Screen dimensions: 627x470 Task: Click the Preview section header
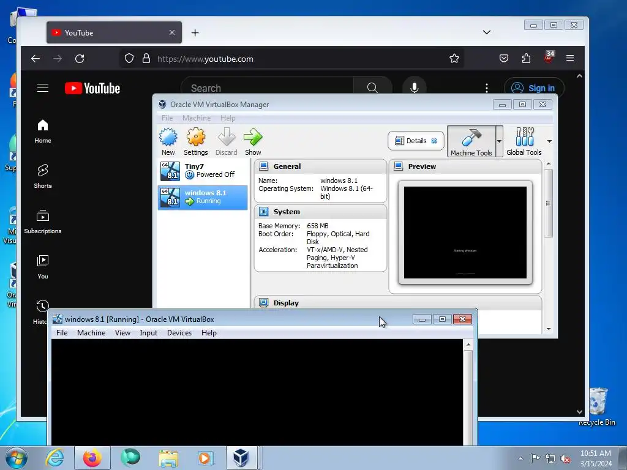[465, 166]
